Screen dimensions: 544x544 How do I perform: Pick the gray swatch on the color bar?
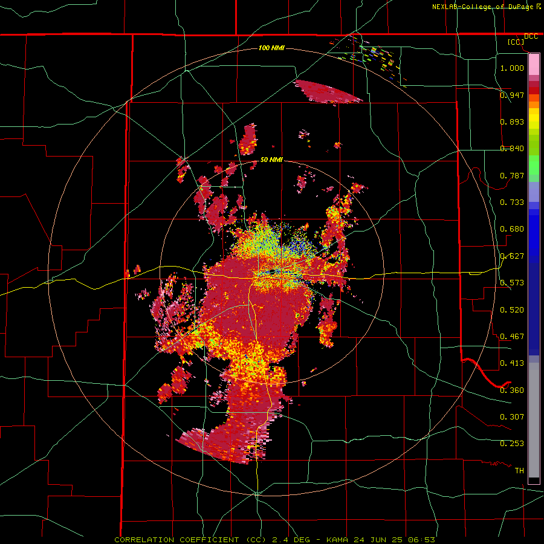534,420
